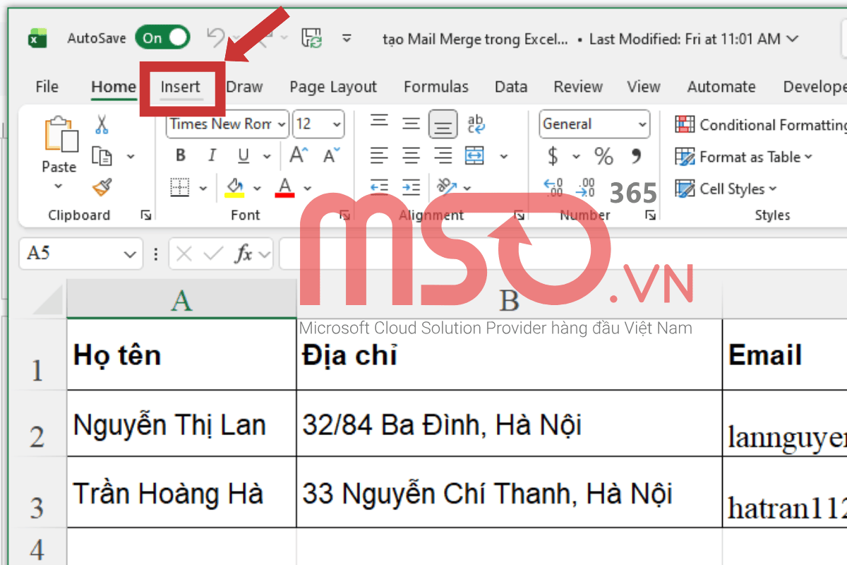Expand the General number format dropdown
Image resolution: width=847 pixels, height=565 pixels.
644,124
